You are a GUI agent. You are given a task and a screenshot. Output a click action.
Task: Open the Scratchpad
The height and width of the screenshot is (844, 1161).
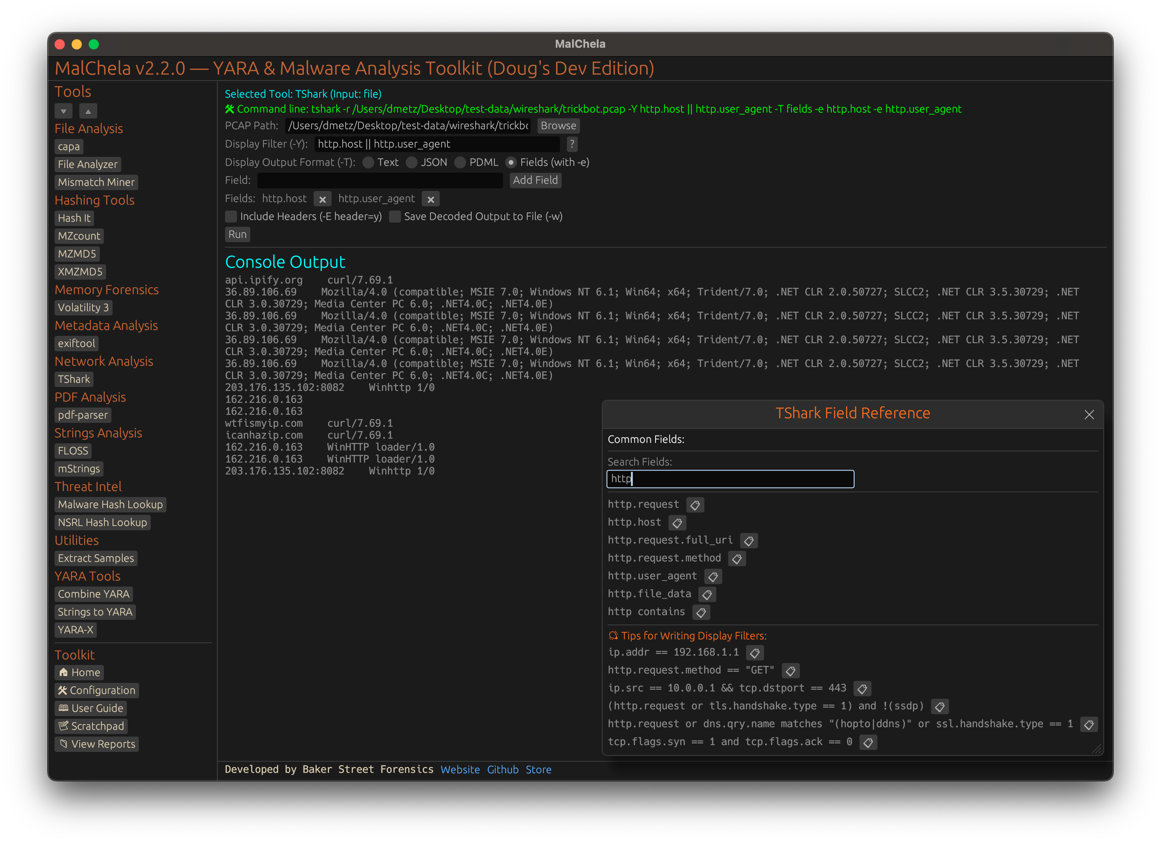pyautogui.click(x=91, y=727)
